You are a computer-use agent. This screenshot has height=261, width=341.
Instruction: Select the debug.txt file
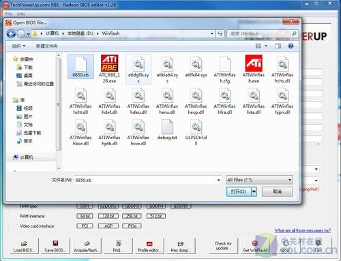coord(167,130)
